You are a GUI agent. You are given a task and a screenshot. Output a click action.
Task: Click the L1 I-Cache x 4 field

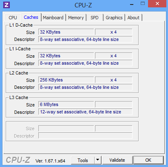[x=113, y=56]
